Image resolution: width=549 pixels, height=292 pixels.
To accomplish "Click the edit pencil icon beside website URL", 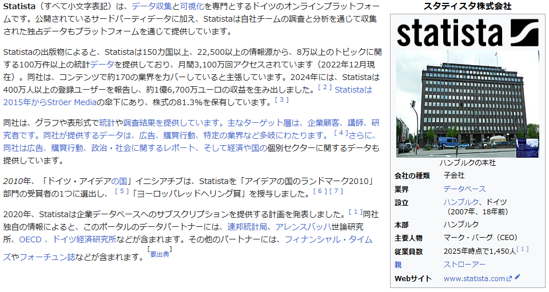I will (518, 278).
